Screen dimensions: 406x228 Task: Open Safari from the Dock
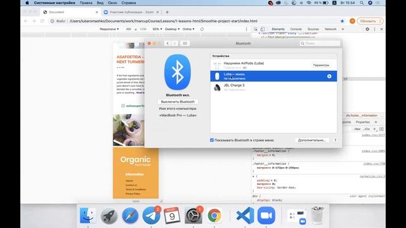tap(130, 215)
